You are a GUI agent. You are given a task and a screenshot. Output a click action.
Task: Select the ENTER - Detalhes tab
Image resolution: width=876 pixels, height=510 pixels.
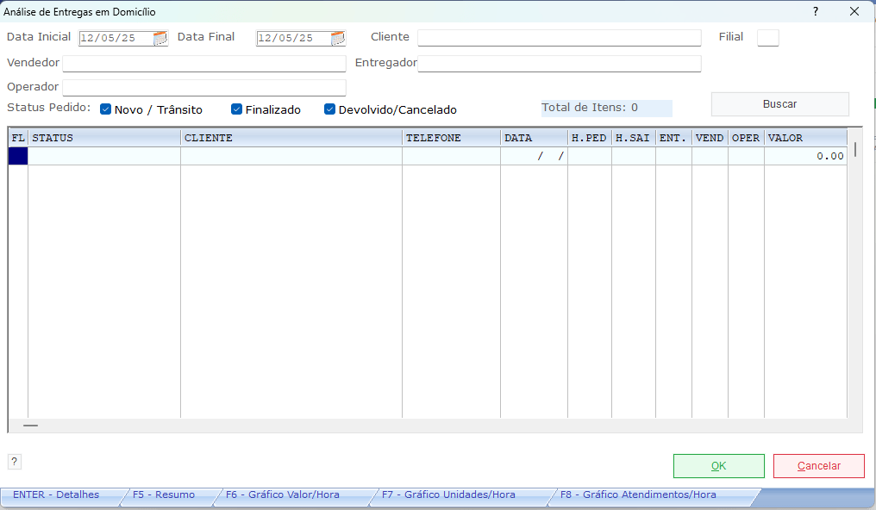click(56, 495)
